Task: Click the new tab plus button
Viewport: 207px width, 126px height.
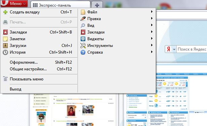Action: pos(97,5)
